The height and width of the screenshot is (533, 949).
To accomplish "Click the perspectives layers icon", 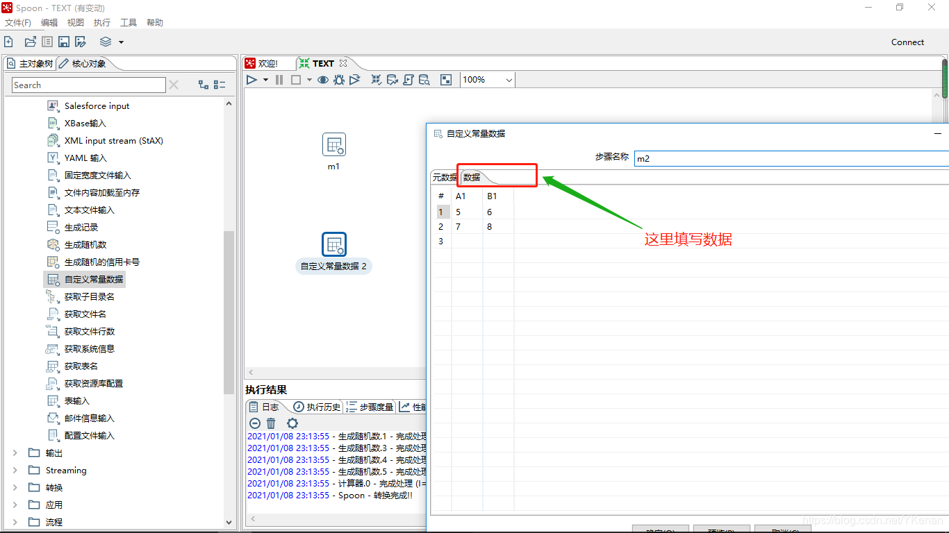I will [x=106, y=42].
